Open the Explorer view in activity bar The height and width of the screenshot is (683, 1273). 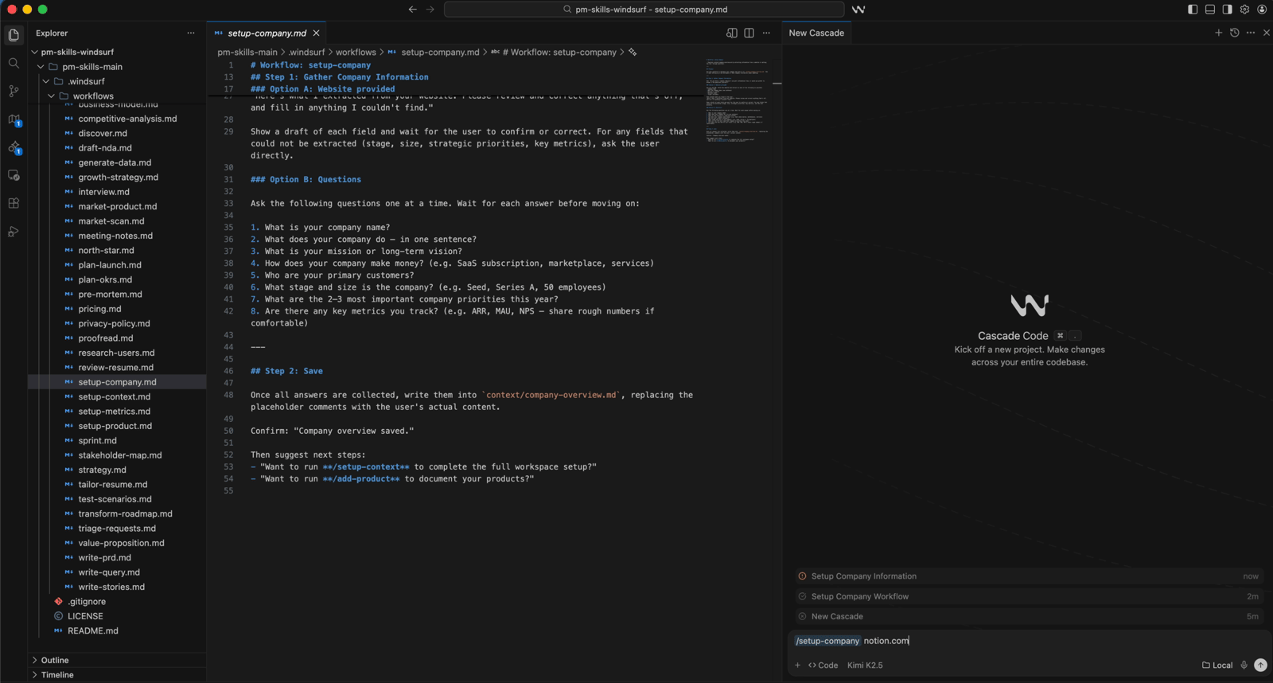[x=14, y=35]
